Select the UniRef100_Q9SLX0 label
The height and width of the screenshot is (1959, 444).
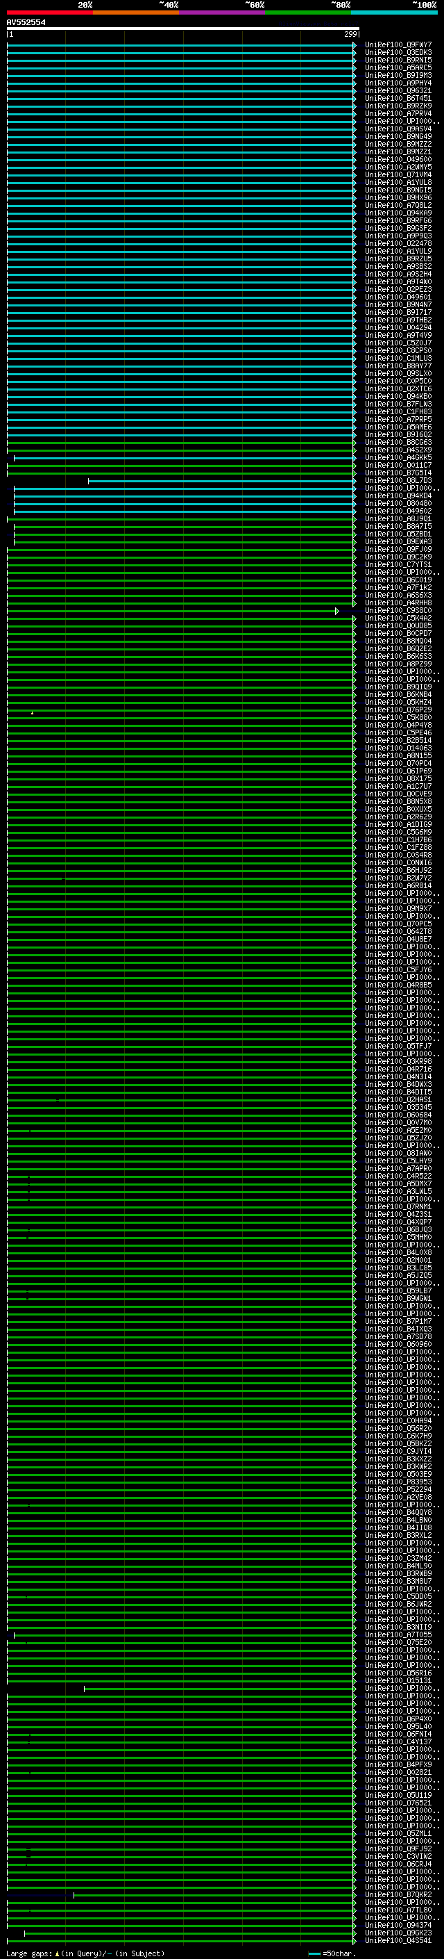click(398, 373)
